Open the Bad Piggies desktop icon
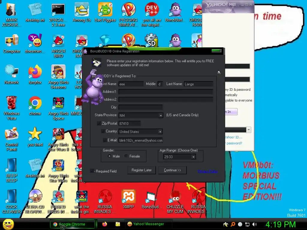 click(x=105, y=12)
